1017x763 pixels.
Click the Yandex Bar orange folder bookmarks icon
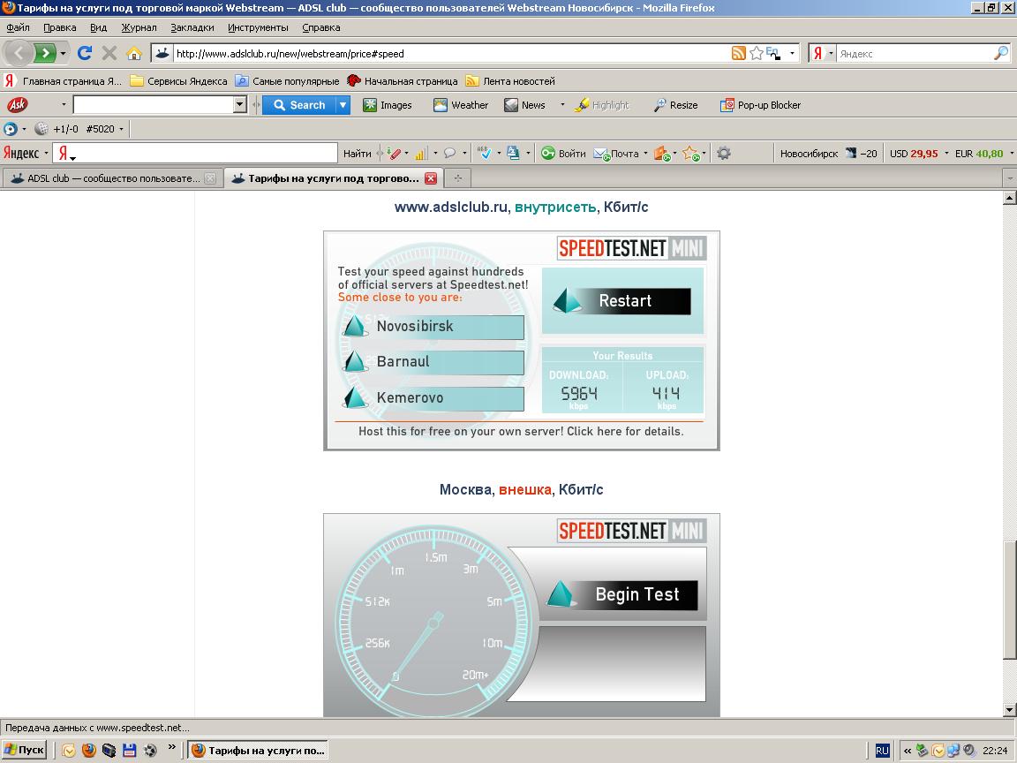coord(661,154)
